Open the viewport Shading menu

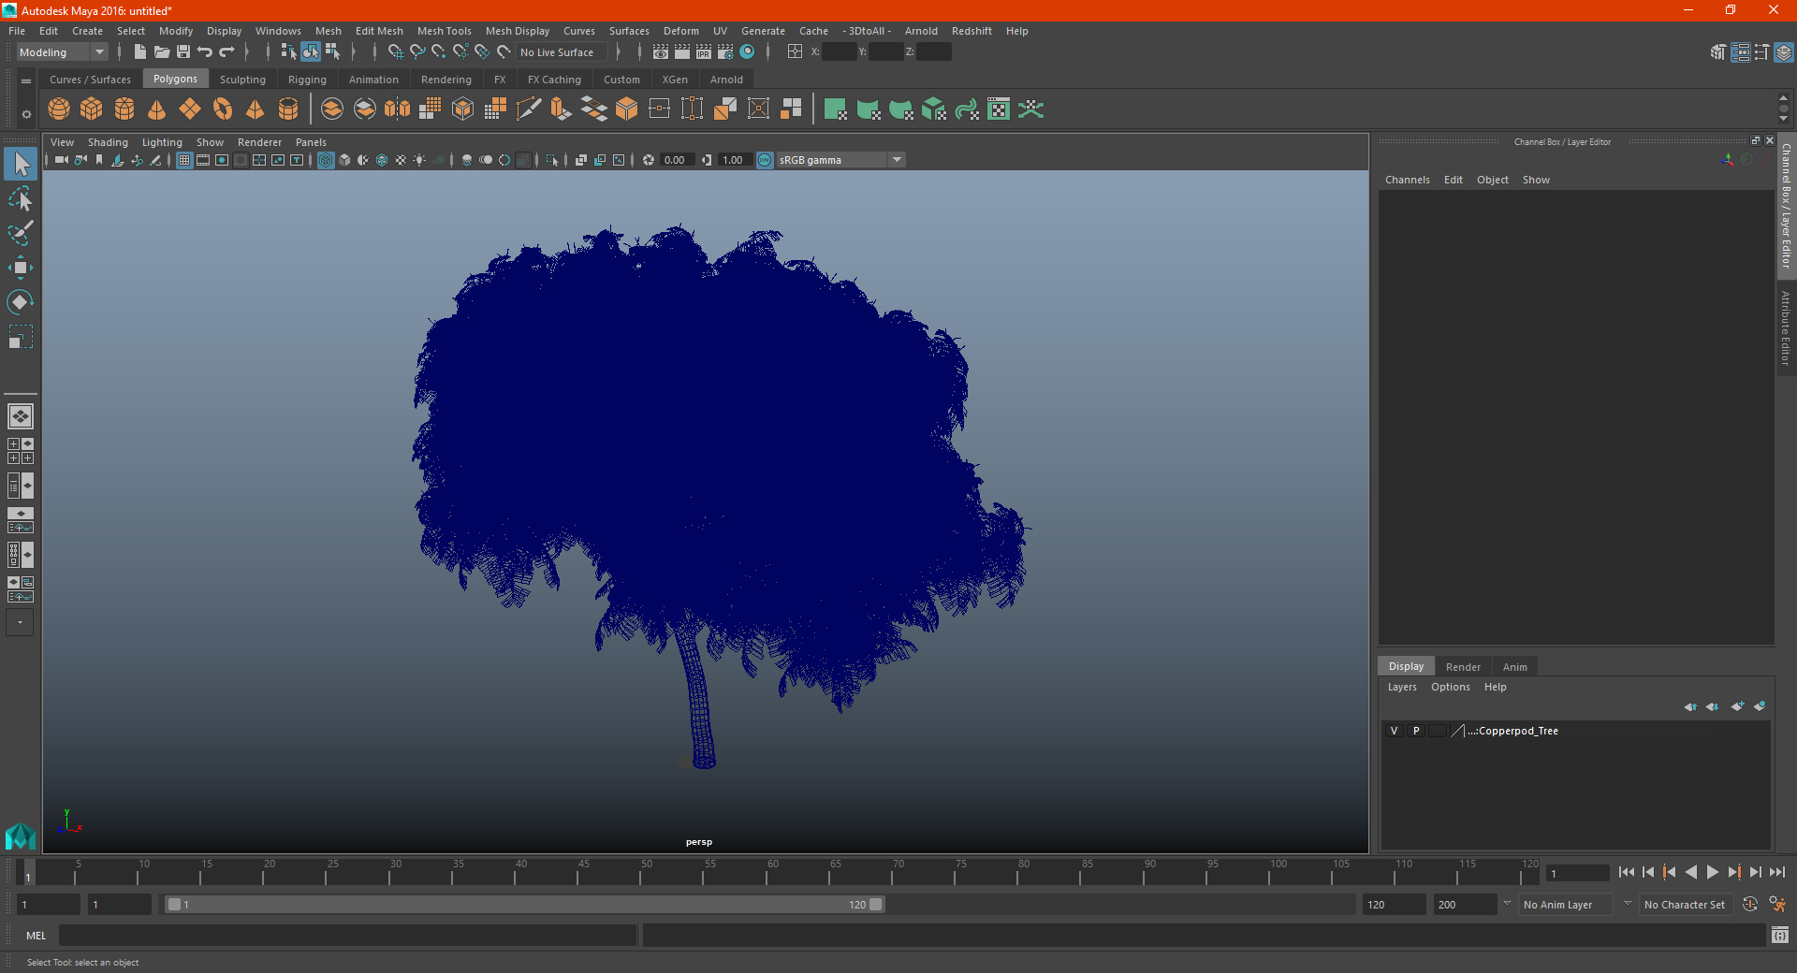point(108,142)
